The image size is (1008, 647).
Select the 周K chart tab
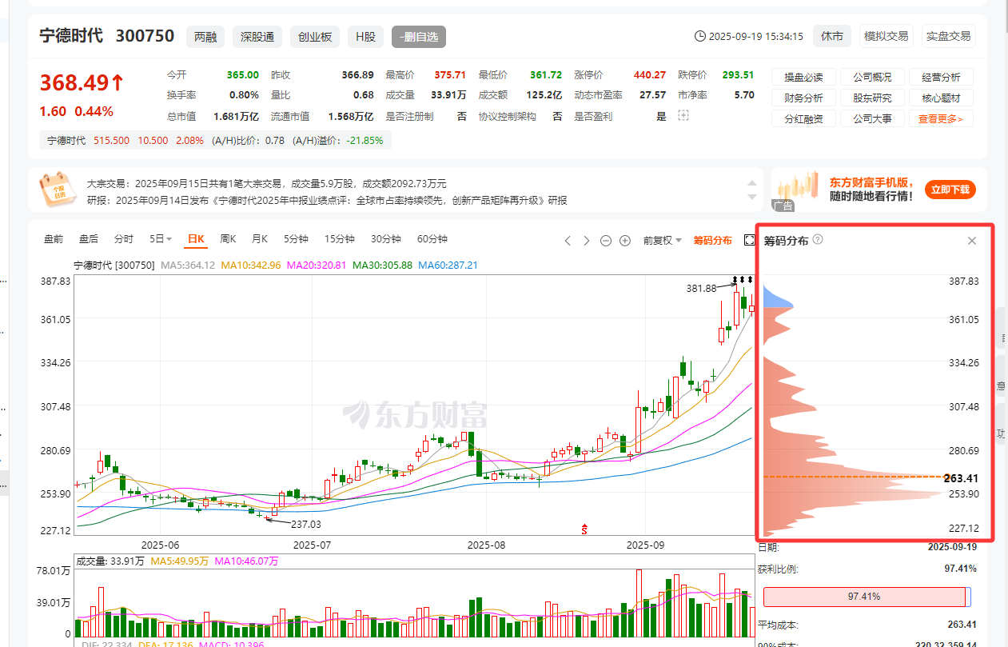coord(228,238)
